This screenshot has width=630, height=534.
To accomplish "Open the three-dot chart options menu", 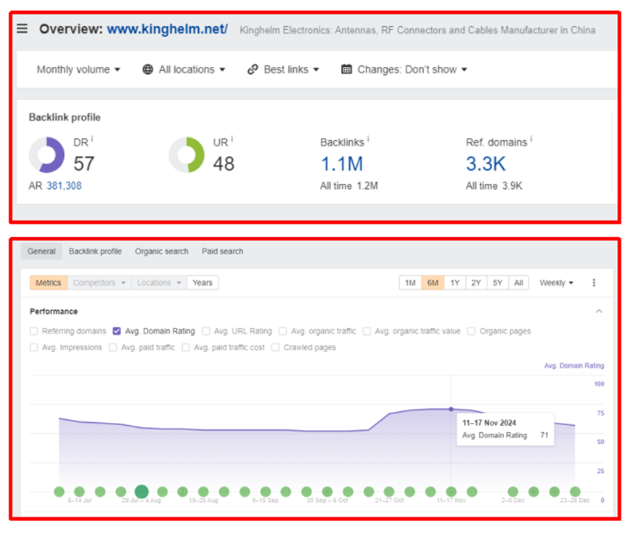I will click(594, 283).
